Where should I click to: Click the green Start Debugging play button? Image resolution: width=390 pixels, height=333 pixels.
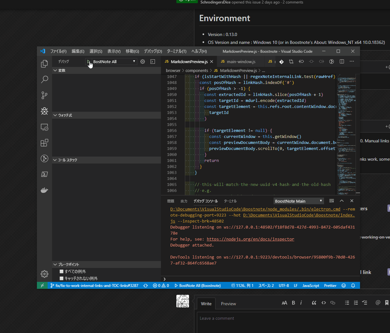[89, 62]
